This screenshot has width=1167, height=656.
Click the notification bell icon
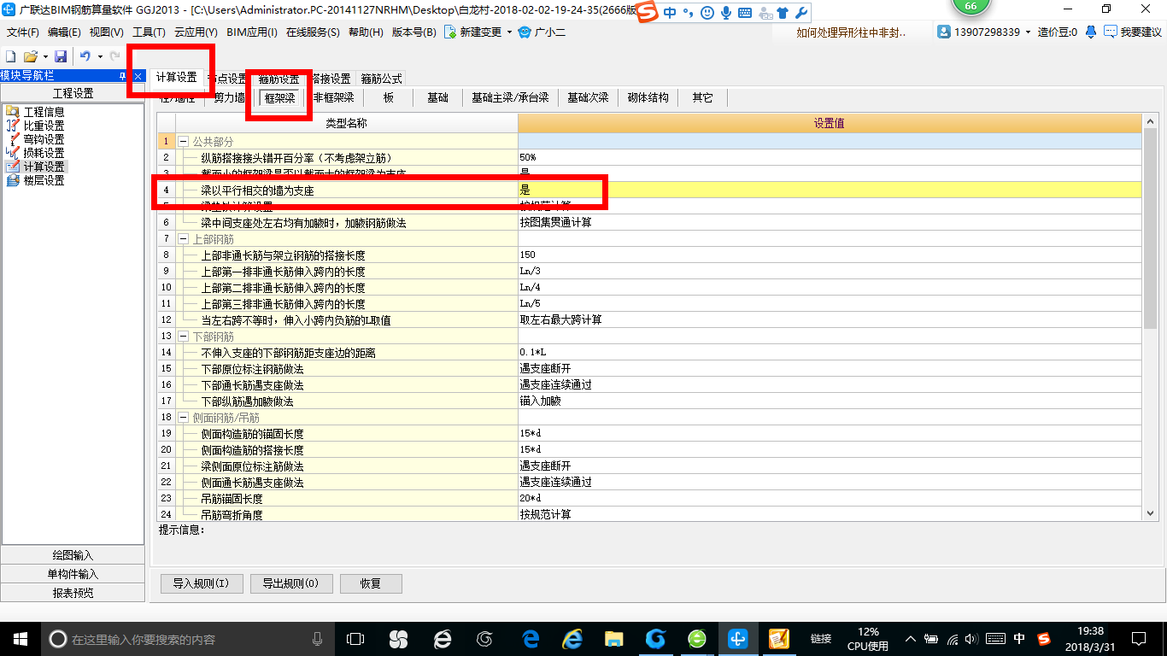point(1091,32)
